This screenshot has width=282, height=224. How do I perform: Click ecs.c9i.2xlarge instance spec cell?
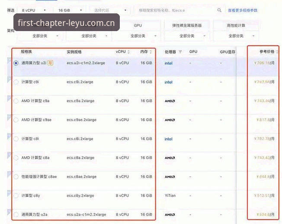80,82
